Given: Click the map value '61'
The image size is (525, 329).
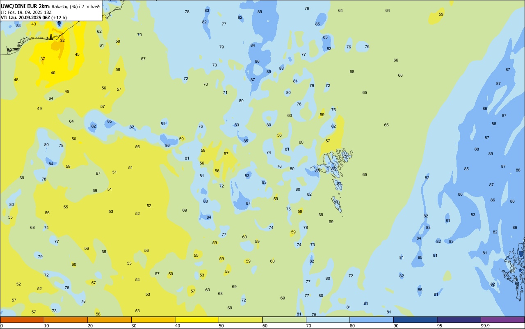Looking at the screenshot, I should click(102, 45).
